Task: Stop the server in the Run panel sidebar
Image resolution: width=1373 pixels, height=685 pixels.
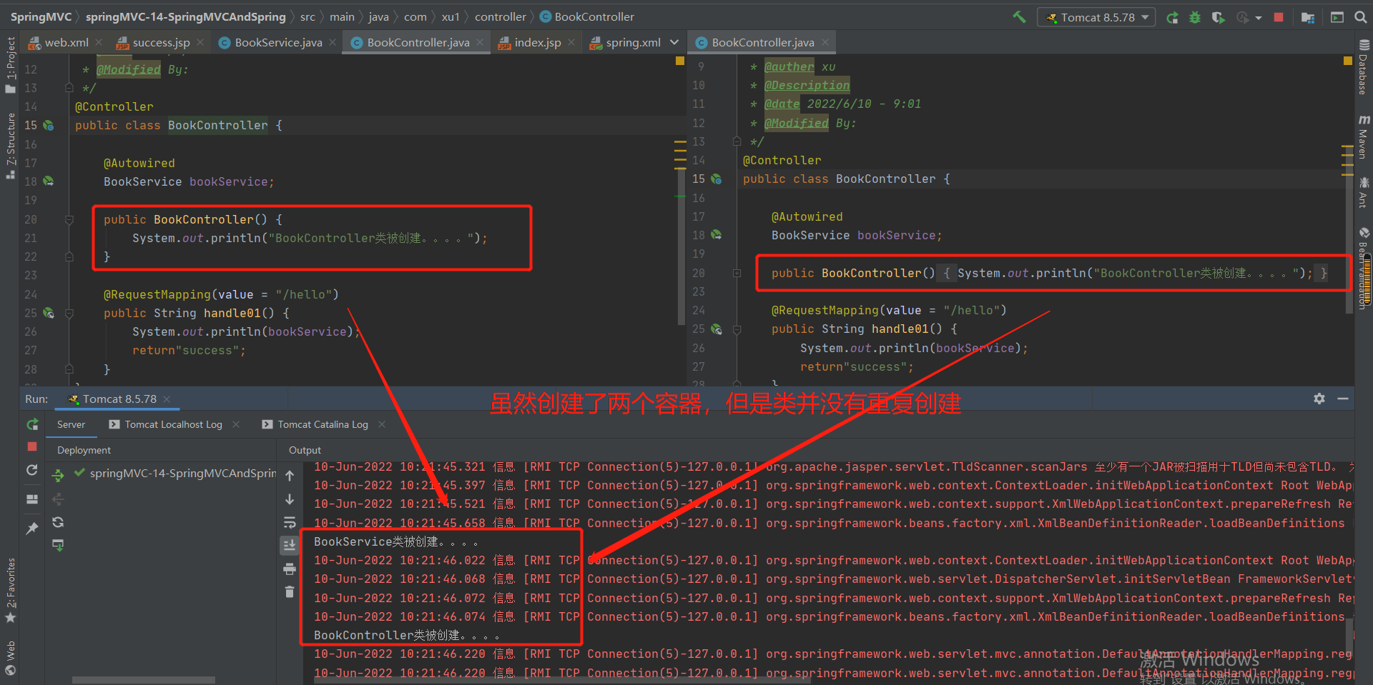Action: (x=32, y=446)
